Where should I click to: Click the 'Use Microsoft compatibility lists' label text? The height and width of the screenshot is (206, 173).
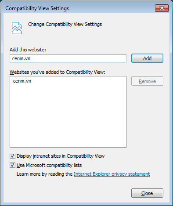pos(49,165)
